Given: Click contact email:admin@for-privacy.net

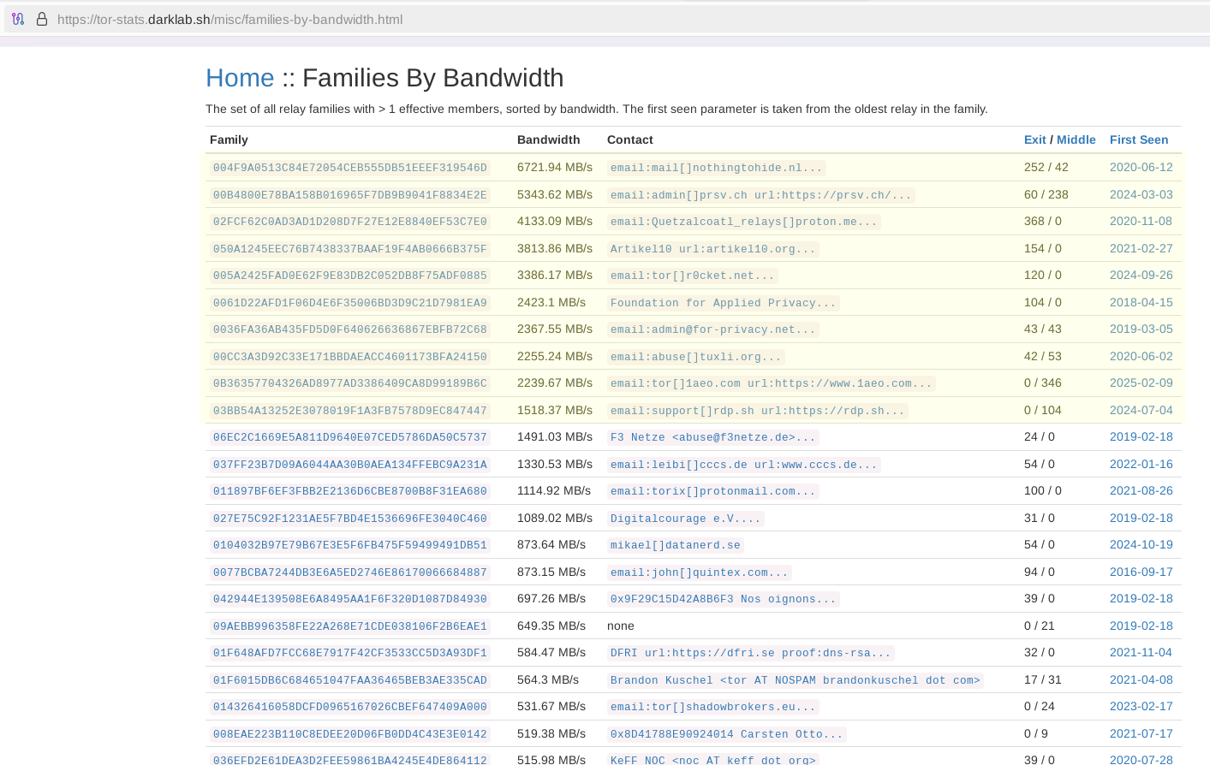Looking at the screenshot, I should (713, 329).
